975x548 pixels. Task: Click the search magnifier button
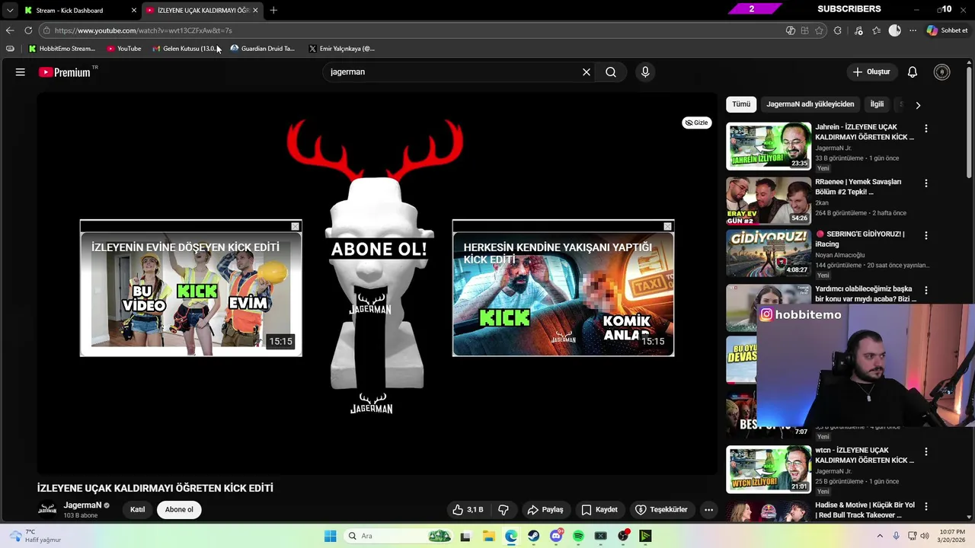(611, 72)
